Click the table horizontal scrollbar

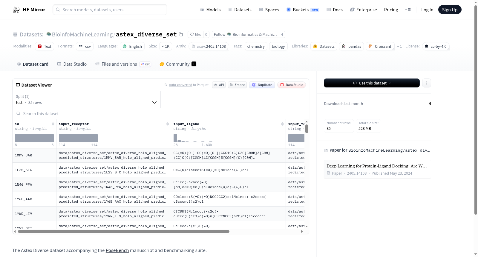pyautogui.click(x=124, y=231)
